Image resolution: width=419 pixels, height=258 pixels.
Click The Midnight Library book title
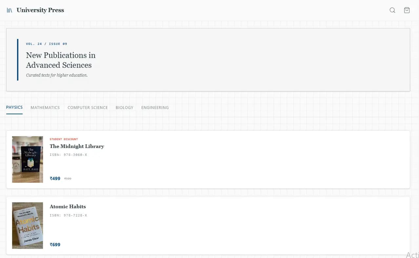77,146
